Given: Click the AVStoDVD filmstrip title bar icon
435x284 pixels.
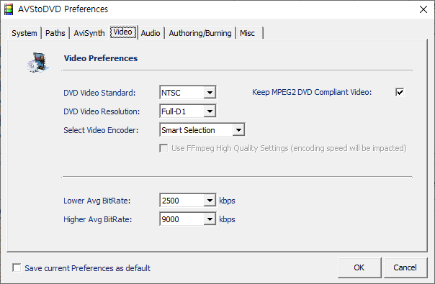Looking at the screenshot, I should click(x=9, y=9).
